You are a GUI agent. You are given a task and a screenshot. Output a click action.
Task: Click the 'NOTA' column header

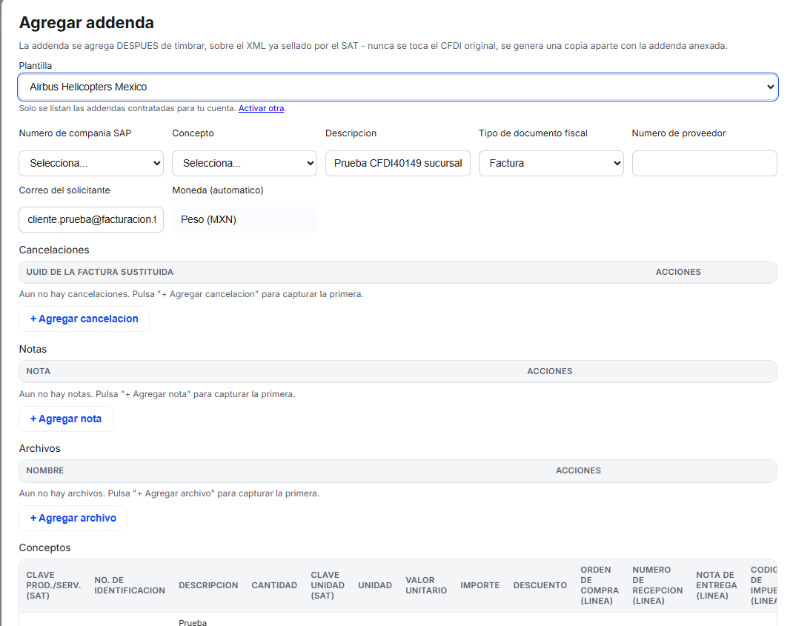click(39, 371)
